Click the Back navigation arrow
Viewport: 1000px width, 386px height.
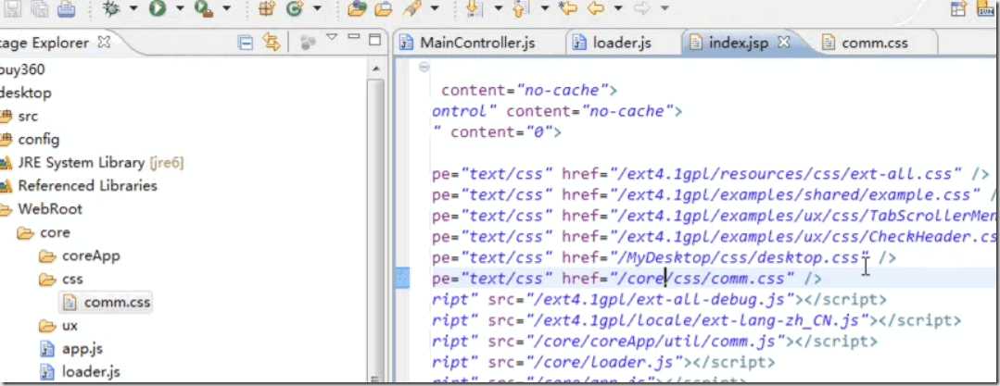(596, 8)
